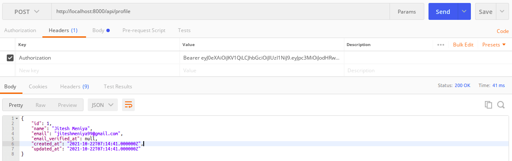The height and width of the screenshot is (161, 512).
Task: Copy response body to clipboard icon
Action: (x=488, y=105)
